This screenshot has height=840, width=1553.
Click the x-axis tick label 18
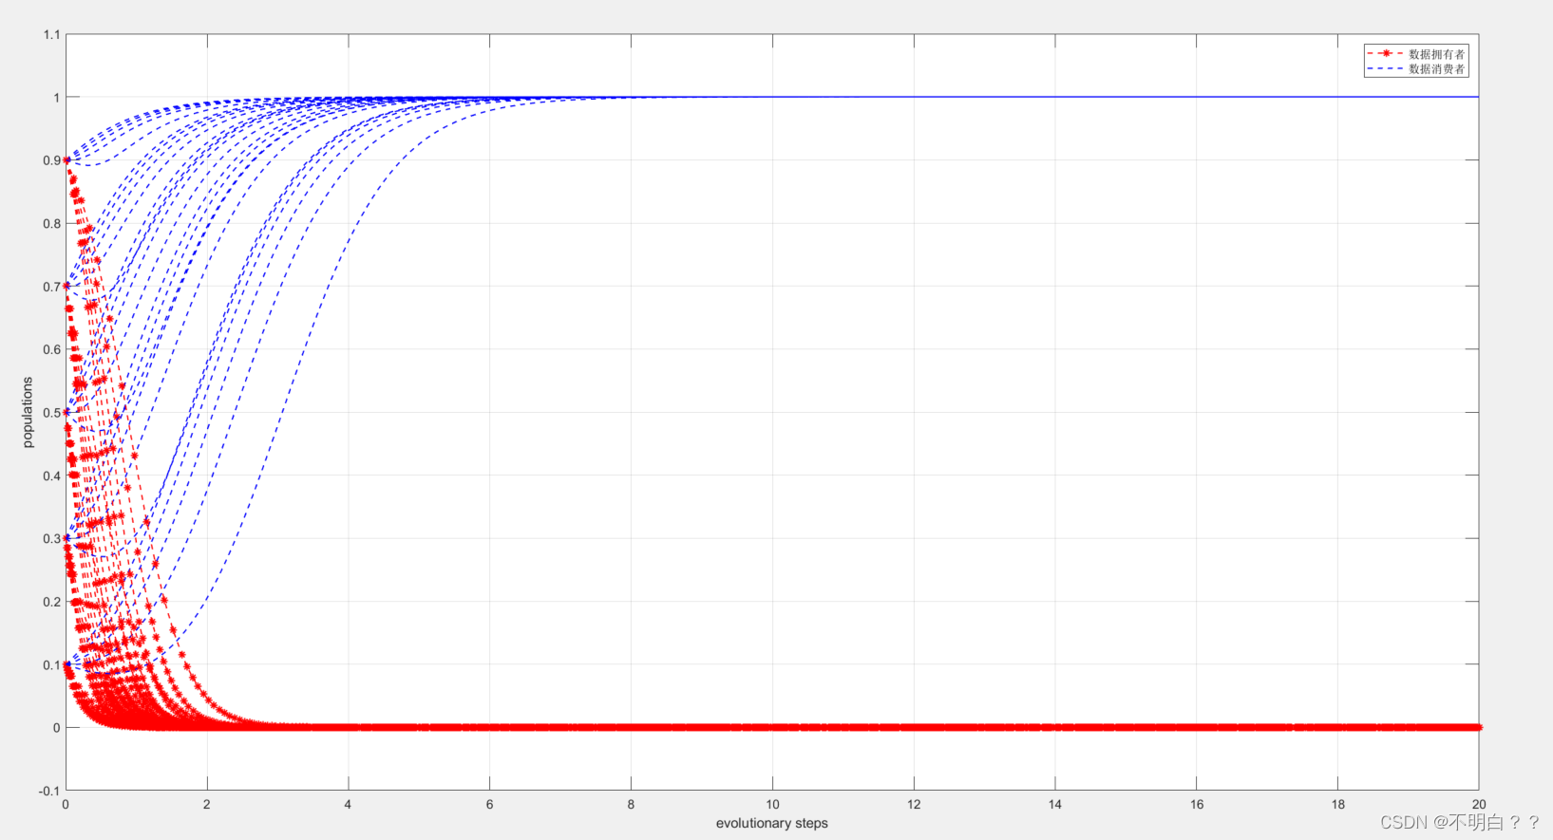(x=1337, y=804)
